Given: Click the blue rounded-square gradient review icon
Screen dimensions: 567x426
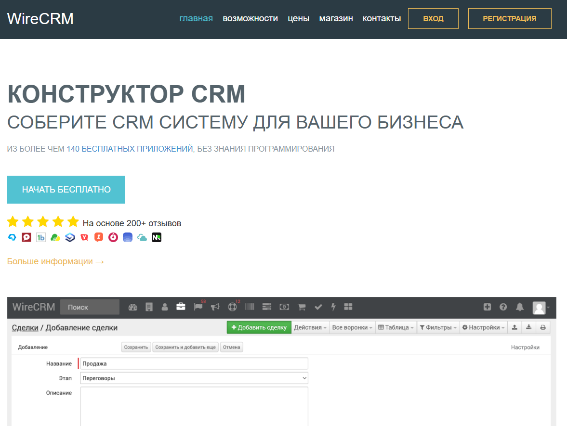Looking at the screenshot, I should pyautogui.click(x=128, y=237).
